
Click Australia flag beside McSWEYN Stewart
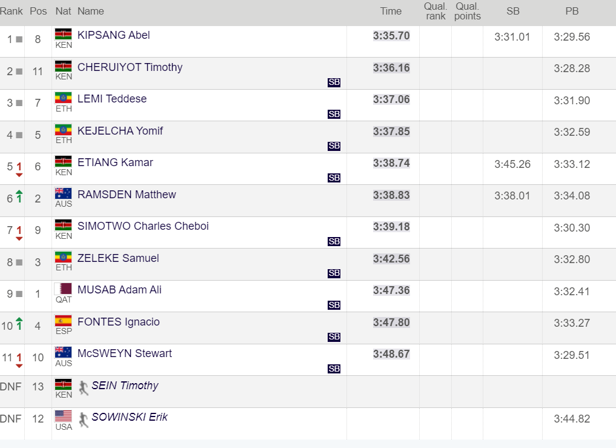coord(63,353)
